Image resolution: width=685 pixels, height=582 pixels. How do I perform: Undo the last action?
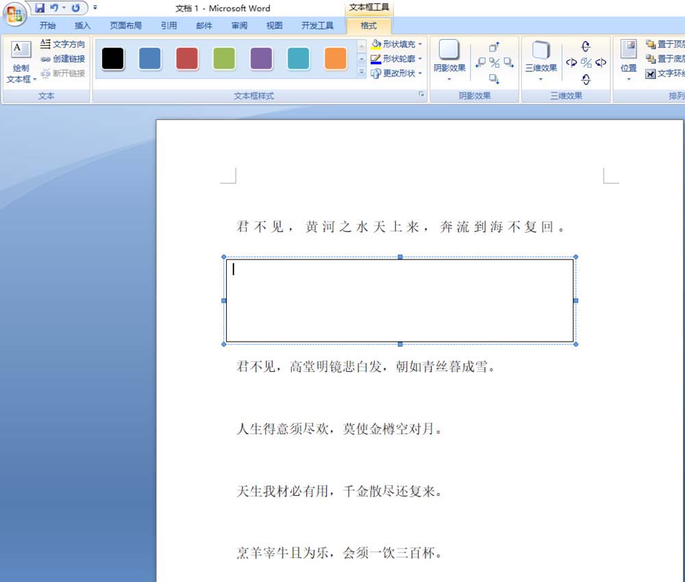pyautogui.click(x=54, y=8)
